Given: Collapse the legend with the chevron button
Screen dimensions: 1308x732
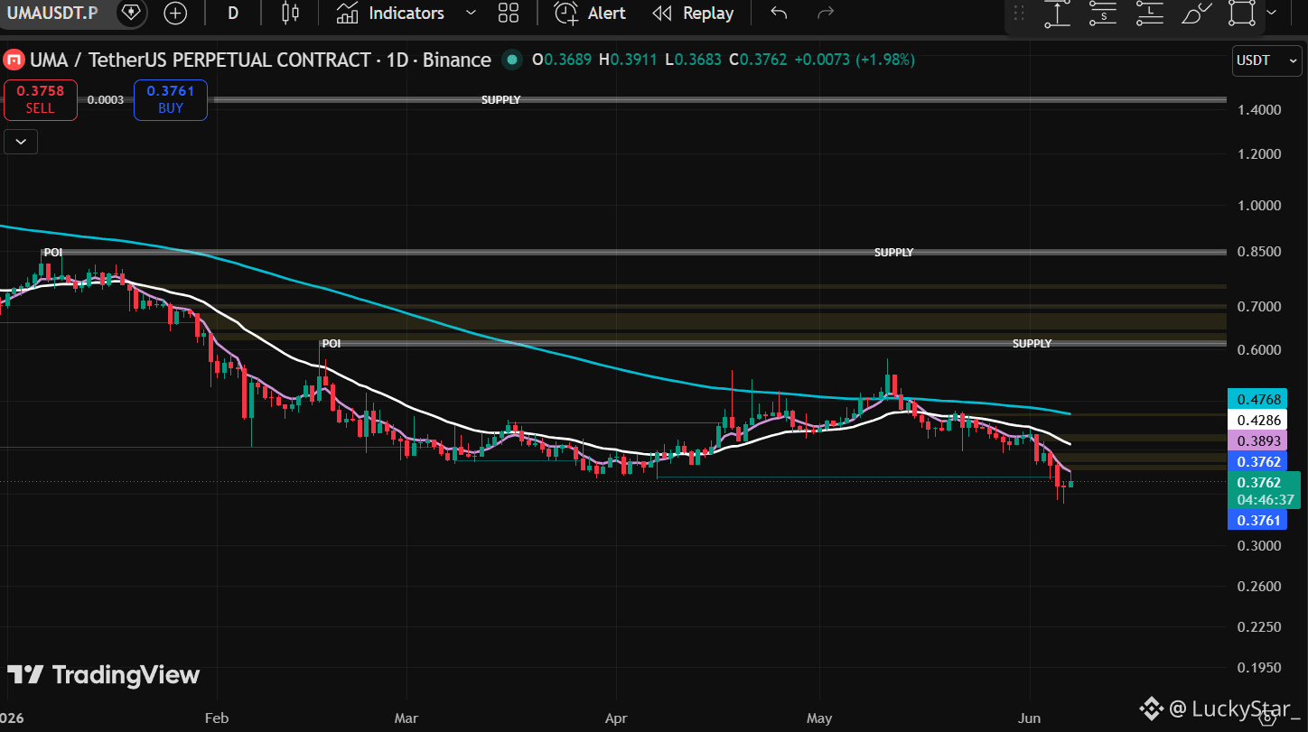Looking at the screenshot, I should pos(21,142).
